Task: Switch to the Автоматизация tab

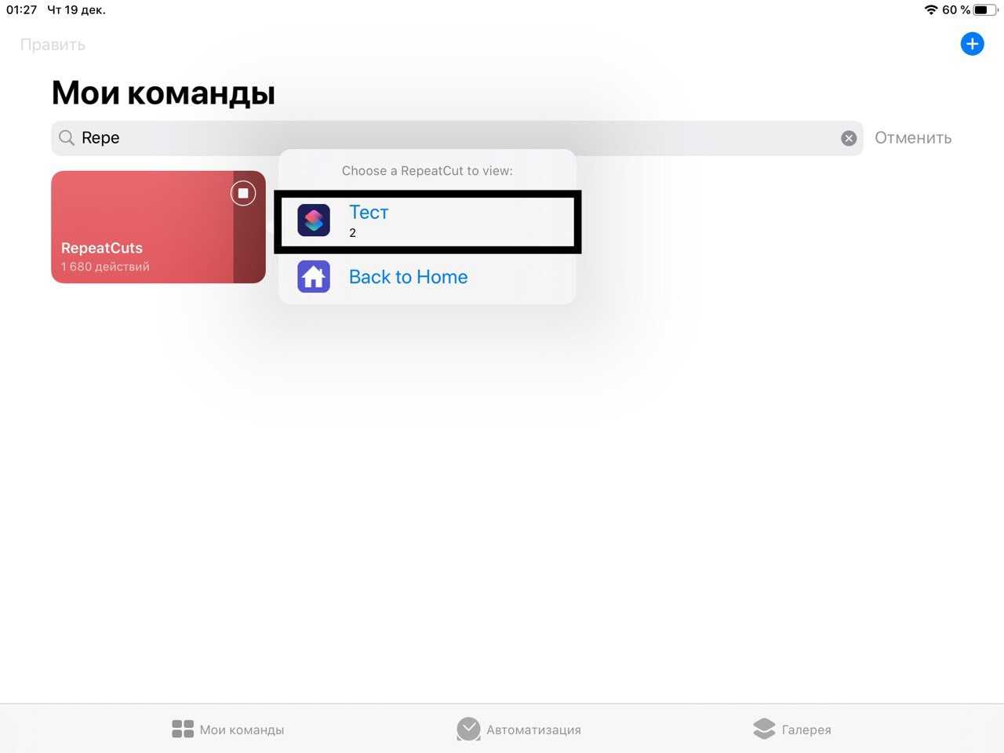Action: coord(518,729)
